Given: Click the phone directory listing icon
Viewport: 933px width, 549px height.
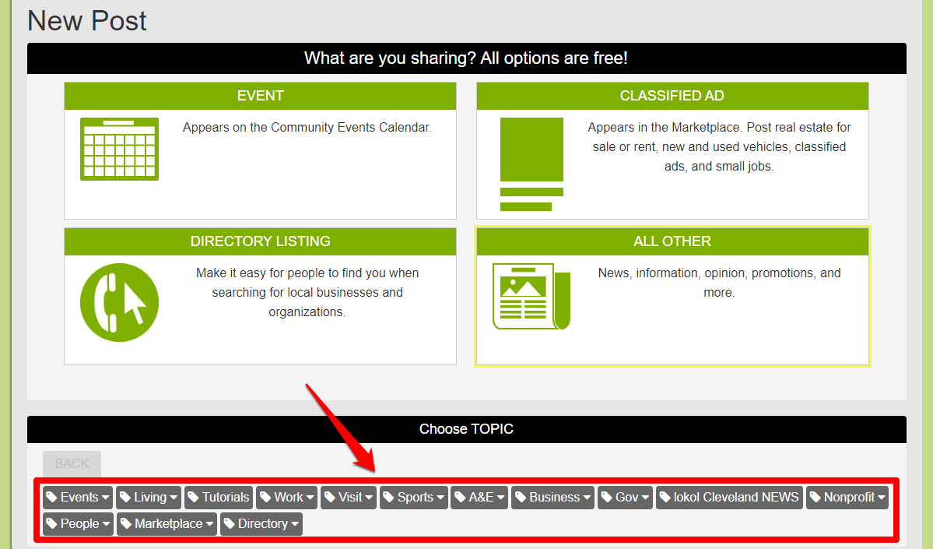Looking at the screenshot, I should (x=120, y=302).
